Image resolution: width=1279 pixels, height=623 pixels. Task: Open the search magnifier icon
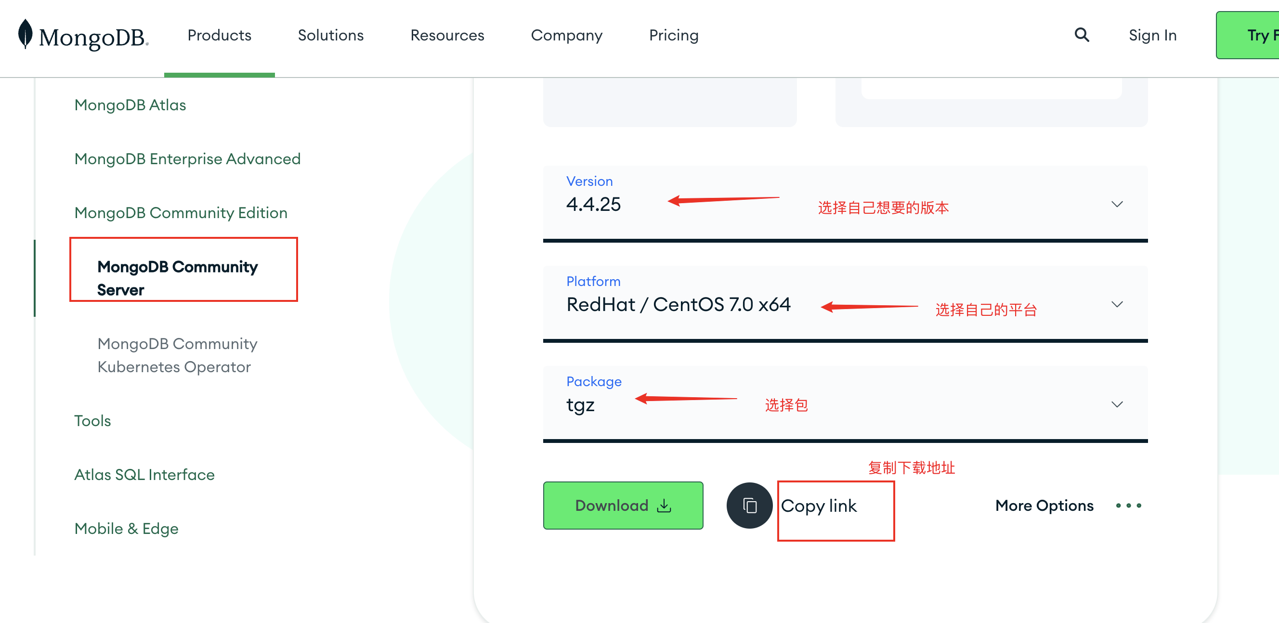1082,35
